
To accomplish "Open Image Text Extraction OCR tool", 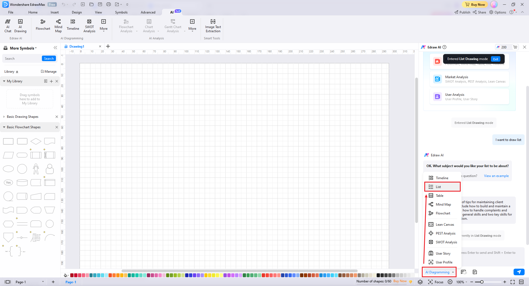I will [213, 26].
